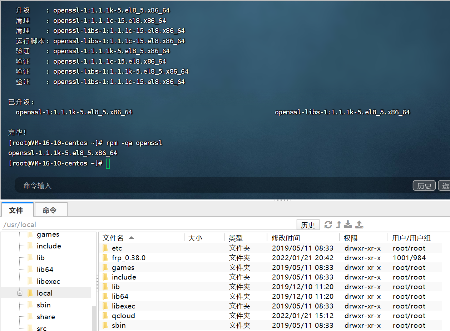
Task: Click the upload icon in file toolbar
Action: tap(359, 224)
